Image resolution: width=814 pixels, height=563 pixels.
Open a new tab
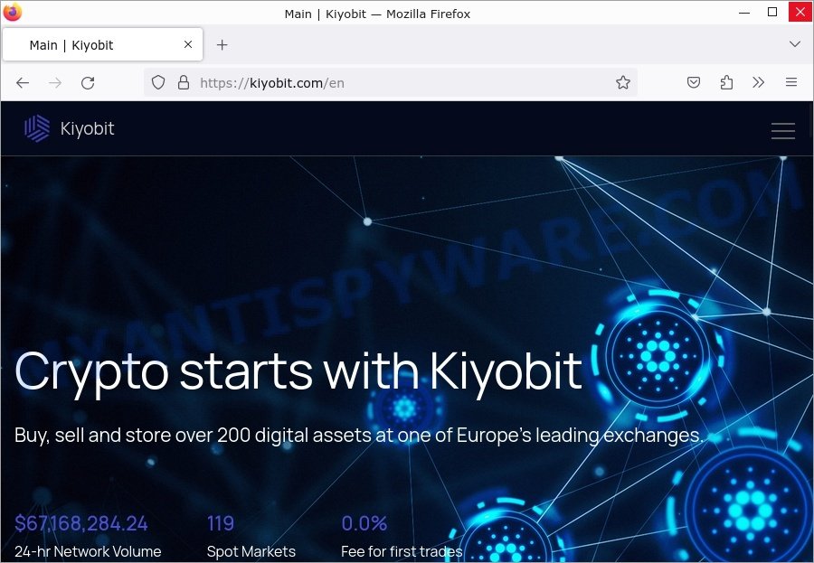pyautogui.click(x=222, y=45)
